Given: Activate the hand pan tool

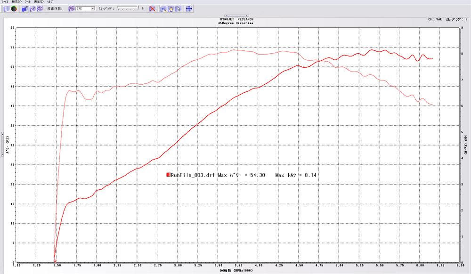Looking at the screenshot, I should 171,8.
